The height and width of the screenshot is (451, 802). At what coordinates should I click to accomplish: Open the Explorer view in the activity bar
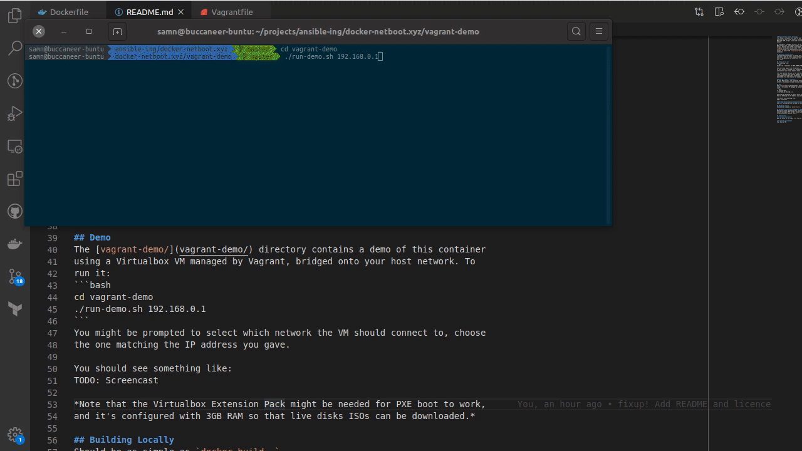[x=14, y=15]
